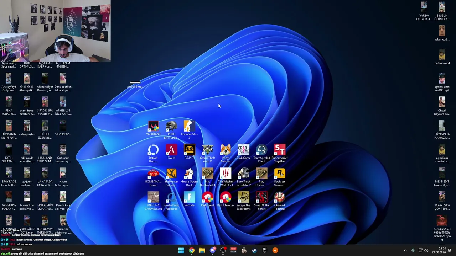Click the microphone tray icon
456x256 pixels.
click(413, 250)
